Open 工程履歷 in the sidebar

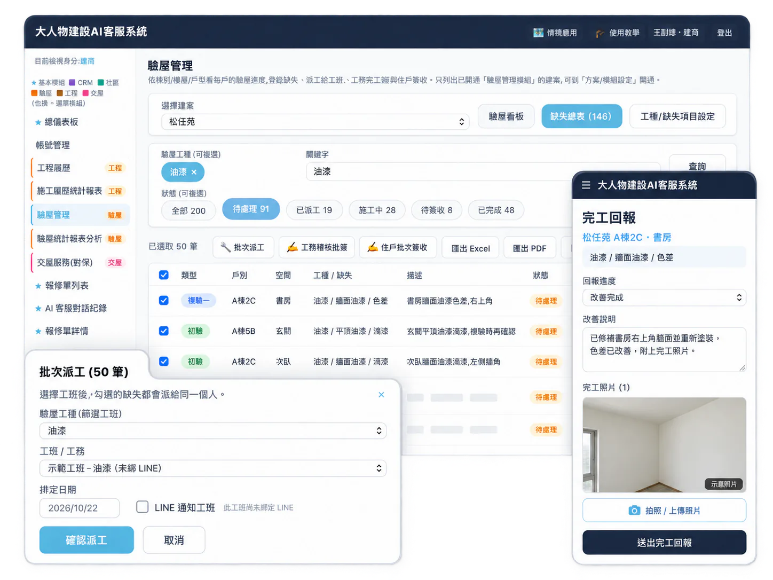pyautogui.click(x=80, y=168)
